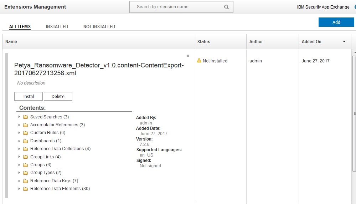Focus the Search by extension name field
The width and height of the screenshot is (356, 204).
(x=178, y=7)
